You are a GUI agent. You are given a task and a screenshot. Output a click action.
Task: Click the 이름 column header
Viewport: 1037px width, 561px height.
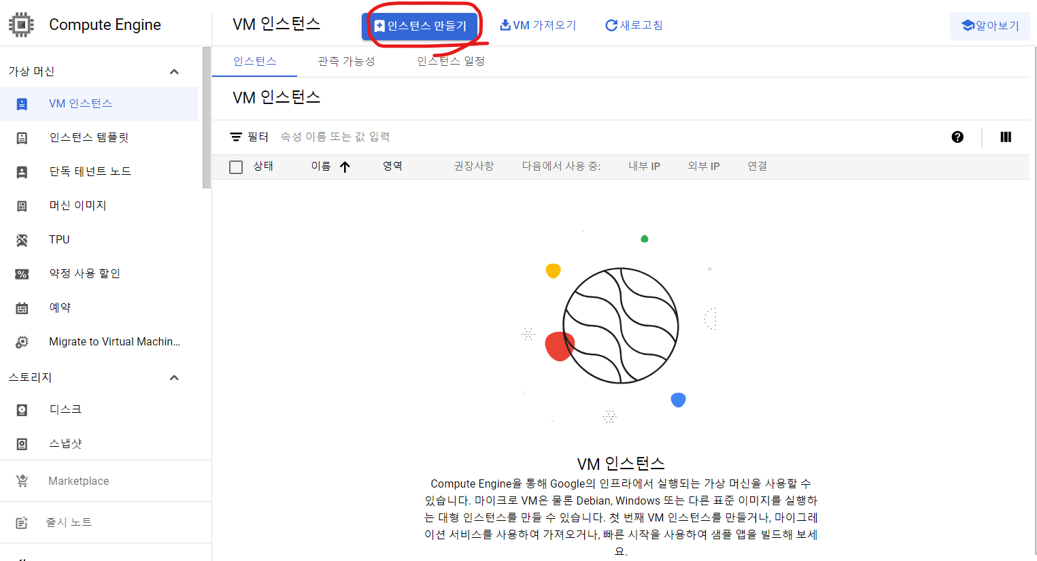pyautogui.click(x=321, y=166)
